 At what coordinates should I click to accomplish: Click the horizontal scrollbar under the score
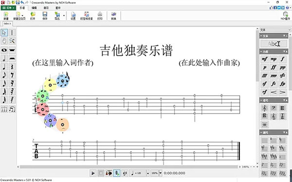pos(128,167)
